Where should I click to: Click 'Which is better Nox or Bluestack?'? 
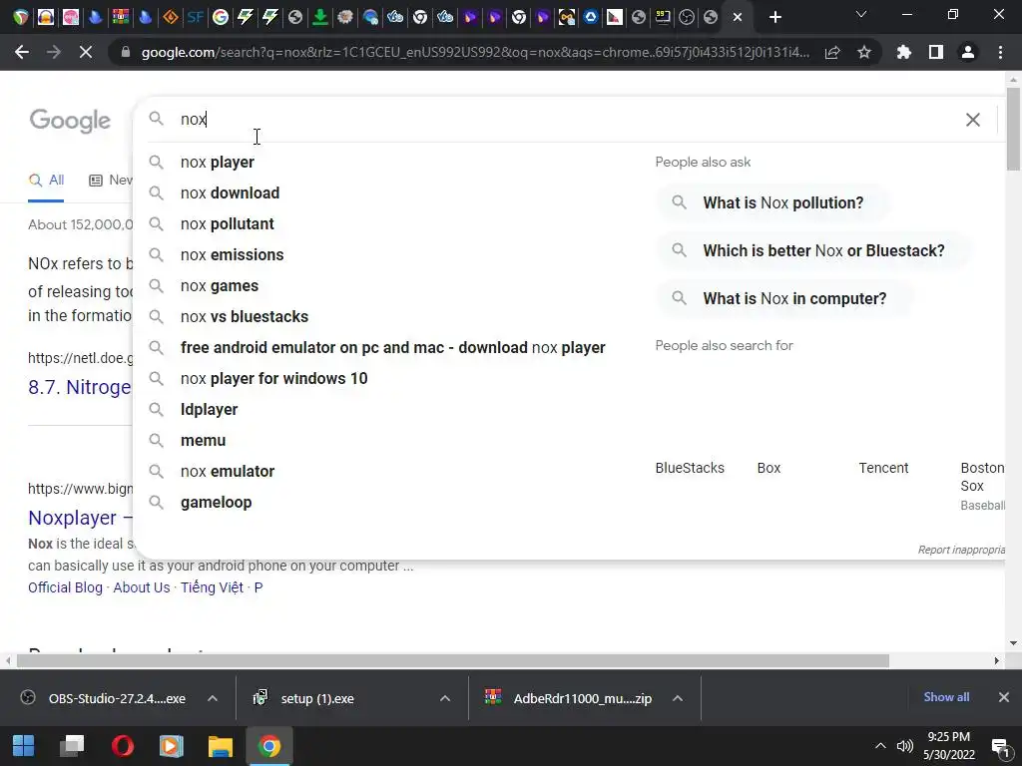[812, 250]
